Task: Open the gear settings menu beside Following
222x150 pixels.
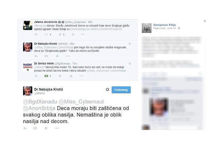Action: pyautogui.click(x=107, y=89)
